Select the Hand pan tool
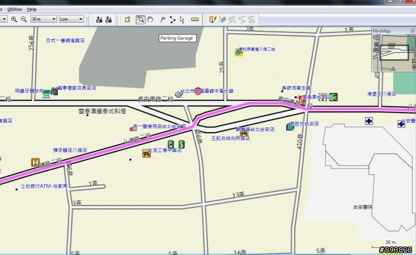The height and width of the screenshot is (255, 416). [x=150, y=20]
